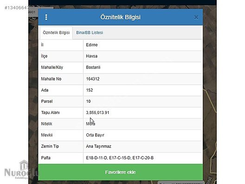This screenshot has height=184, width=245.
Task: Click the Mevkii row label
Action: (47, 135)
